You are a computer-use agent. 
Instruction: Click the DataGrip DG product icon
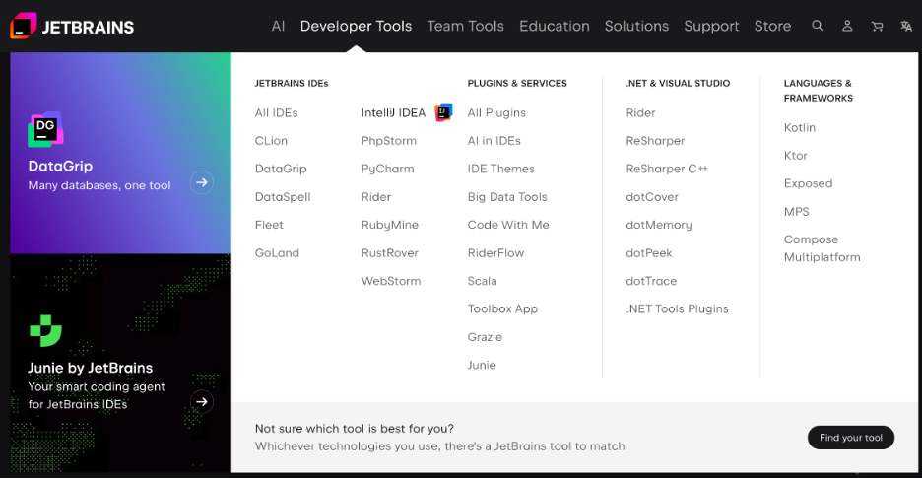[x=45, y=129]
